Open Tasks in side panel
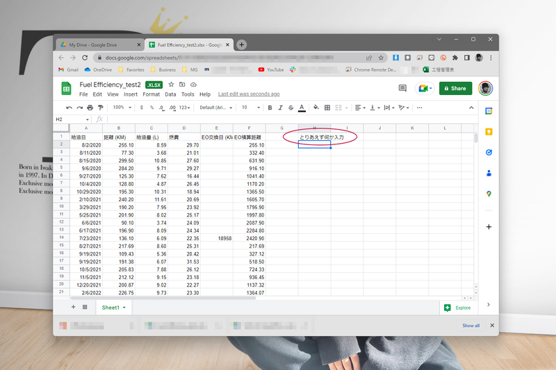 [489, 152]
